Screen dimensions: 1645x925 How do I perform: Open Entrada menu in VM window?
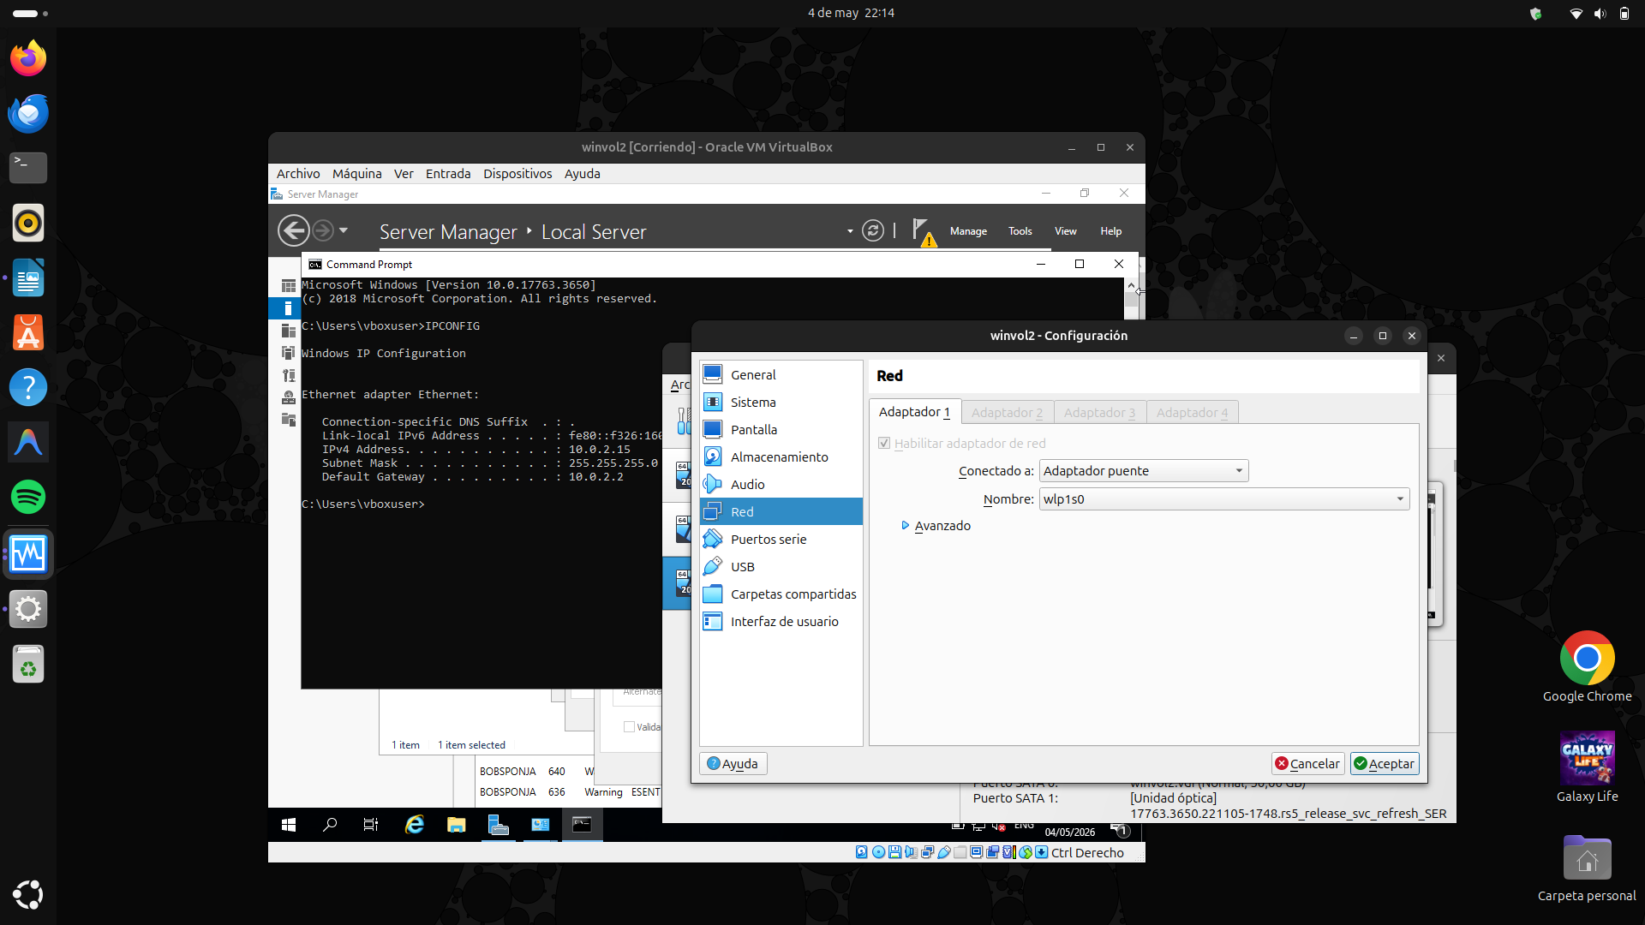pos(448,173)
